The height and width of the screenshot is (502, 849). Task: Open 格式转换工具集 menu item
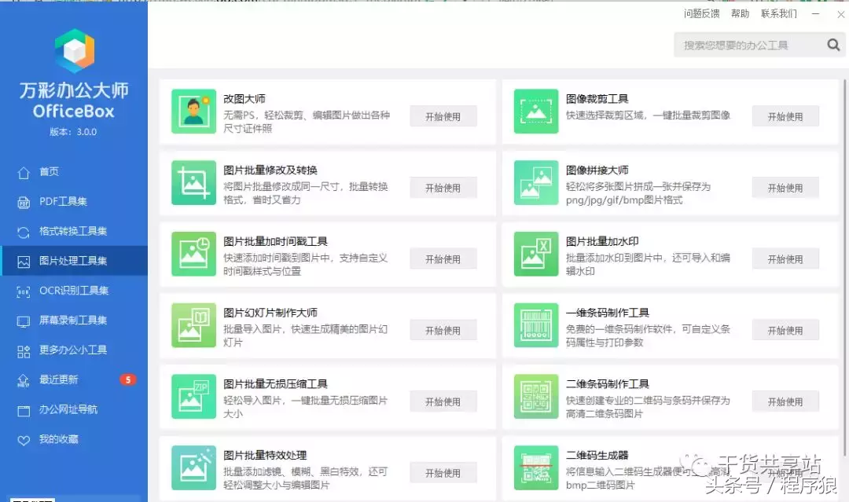(74, 232)
